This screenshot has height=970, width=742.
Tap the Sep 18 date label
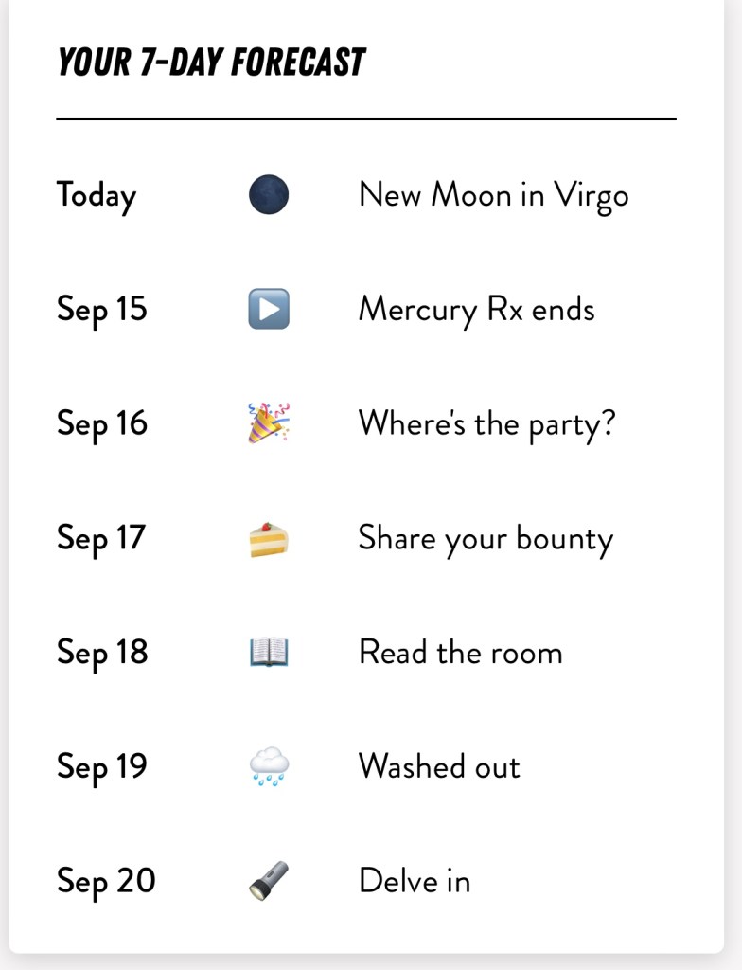102,653
